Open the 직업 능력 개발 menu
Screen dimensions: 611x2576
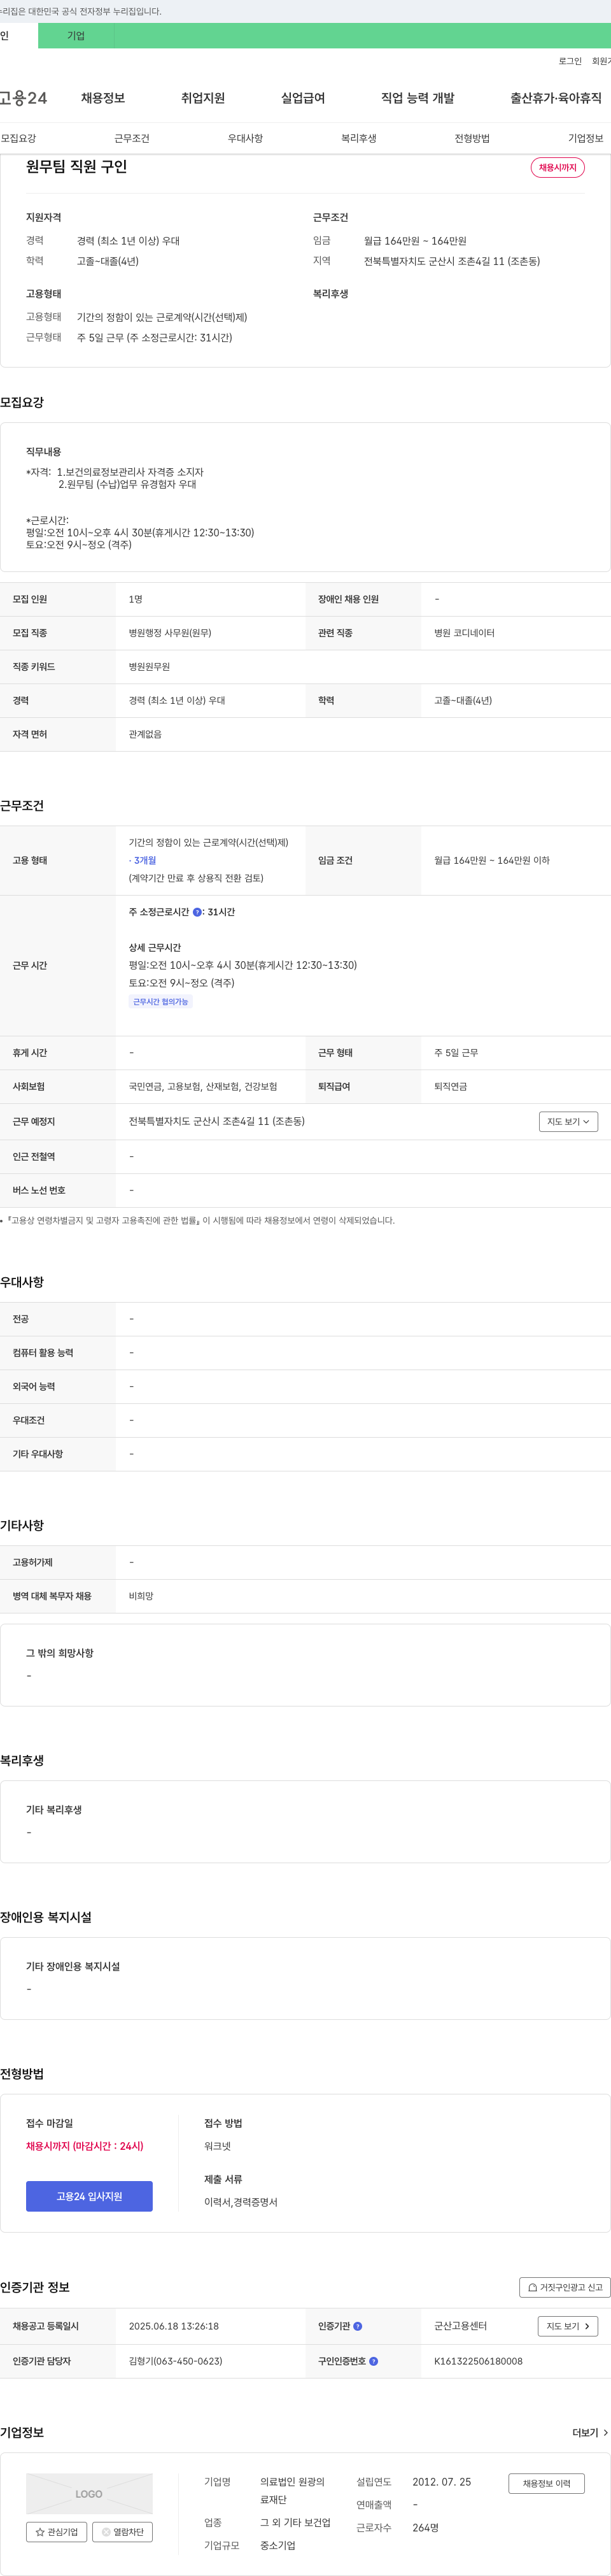pyautogui.click(x=418, y=98)
